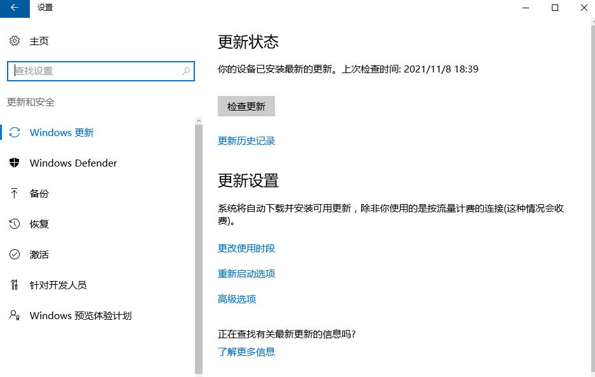Click the back arrow in title bar
This screenshot has width=595, height=377.
(15, 8)
